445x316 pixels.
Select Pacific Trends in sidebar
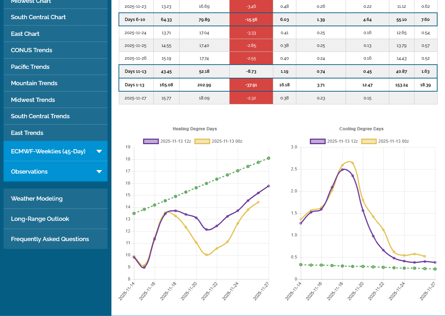coord(30,67)
